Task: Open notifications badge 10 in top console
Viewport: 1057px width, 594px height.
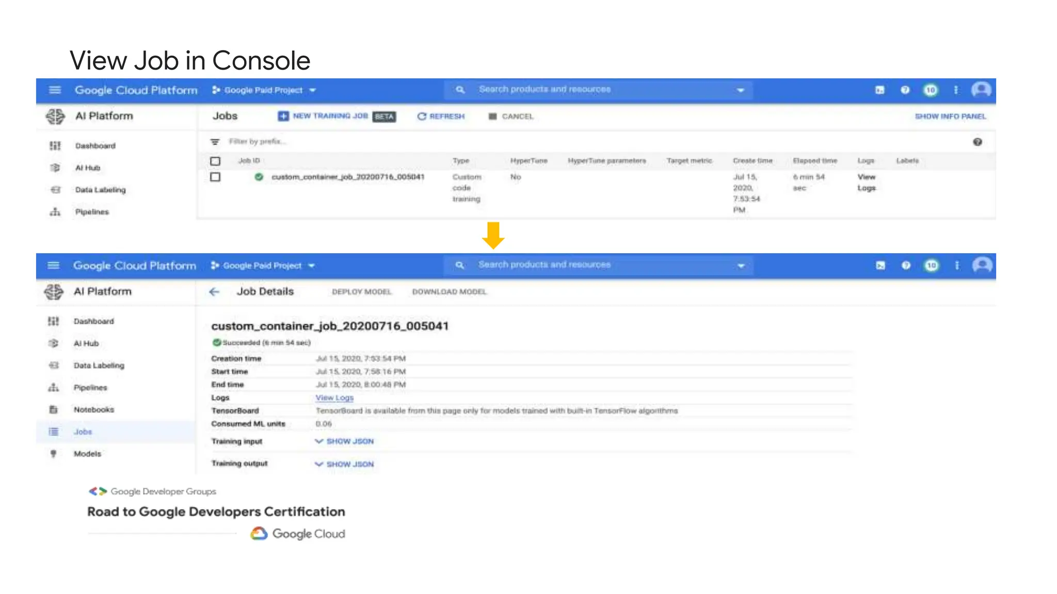Action: coord(931,90)
